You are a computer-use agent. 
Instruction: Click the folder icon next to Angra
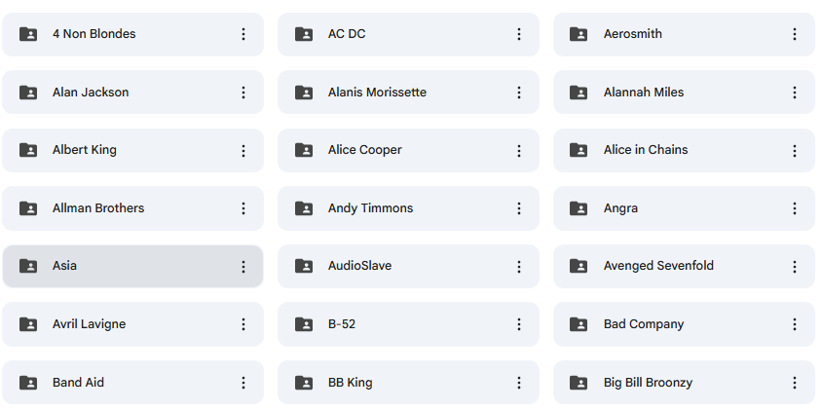(579, 208)
